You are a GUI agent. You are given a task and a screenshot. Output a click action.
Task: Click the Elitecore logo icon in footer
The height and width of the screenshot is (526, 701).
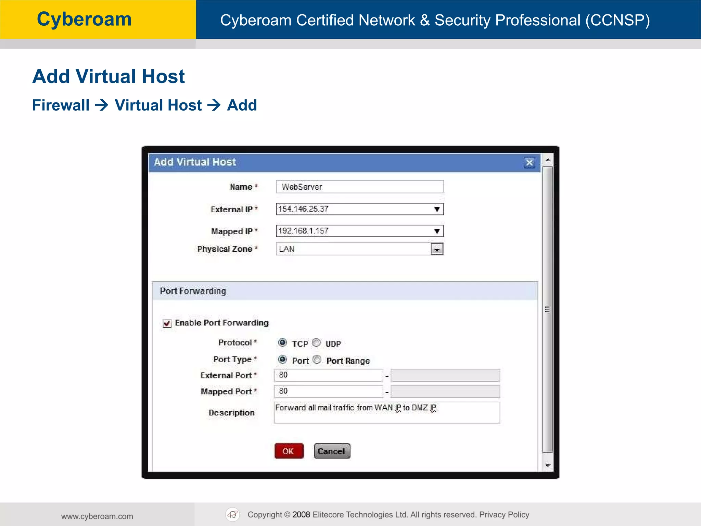(233, 515)
